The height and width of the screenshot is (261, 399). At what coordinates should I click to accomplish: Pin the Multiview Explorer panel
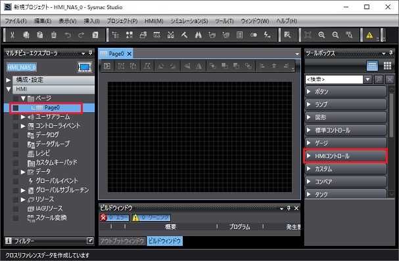[x=90, y=53]
